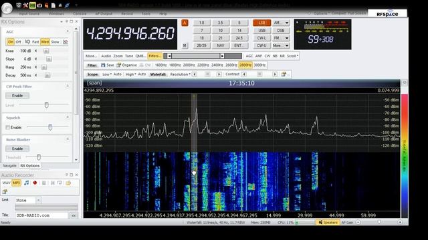
Task: Click the orange A VFO button
Action: point(185,23)
